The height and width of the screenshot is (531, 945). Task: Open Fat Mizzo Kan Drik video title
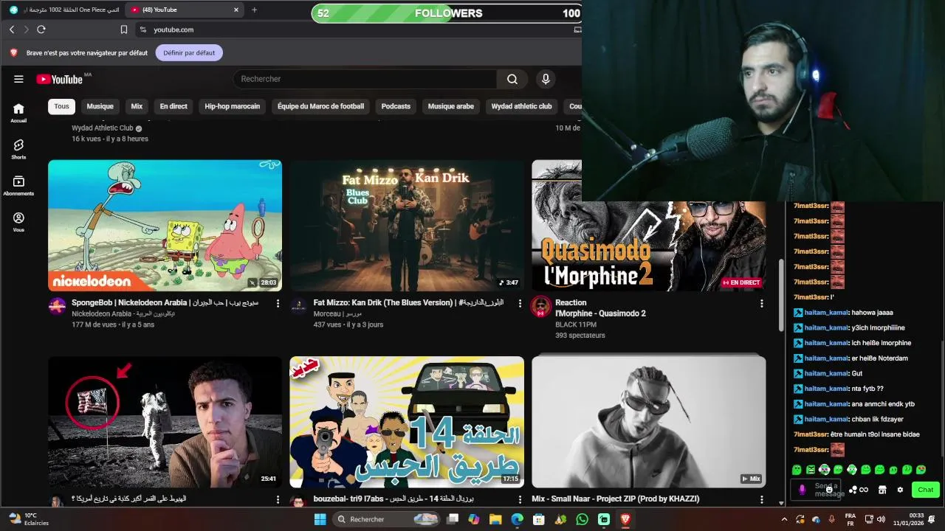[408, 302]
